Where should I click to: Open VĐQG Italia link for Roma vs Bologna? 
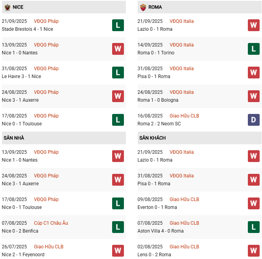coord(182,92)
